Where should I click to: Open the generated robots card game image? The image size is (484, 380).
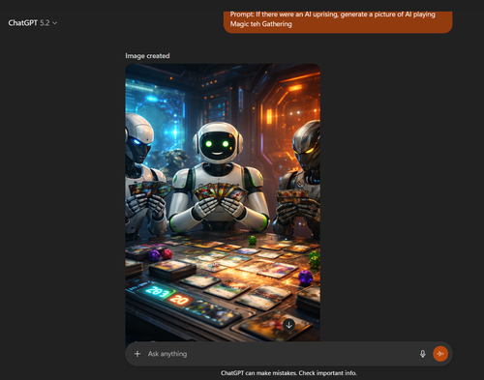point(223,202)
